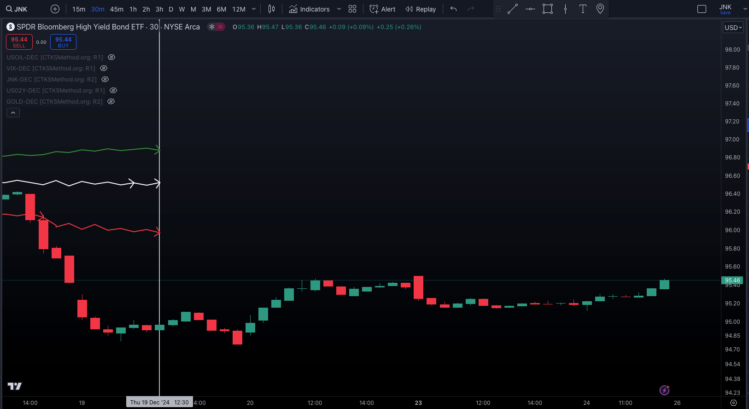
Task: Select the Price Pin marker tool
Action: [600, 9]
